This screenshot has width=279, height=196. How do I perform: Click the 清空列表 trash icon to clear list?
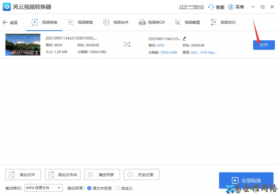coord(90,174)
